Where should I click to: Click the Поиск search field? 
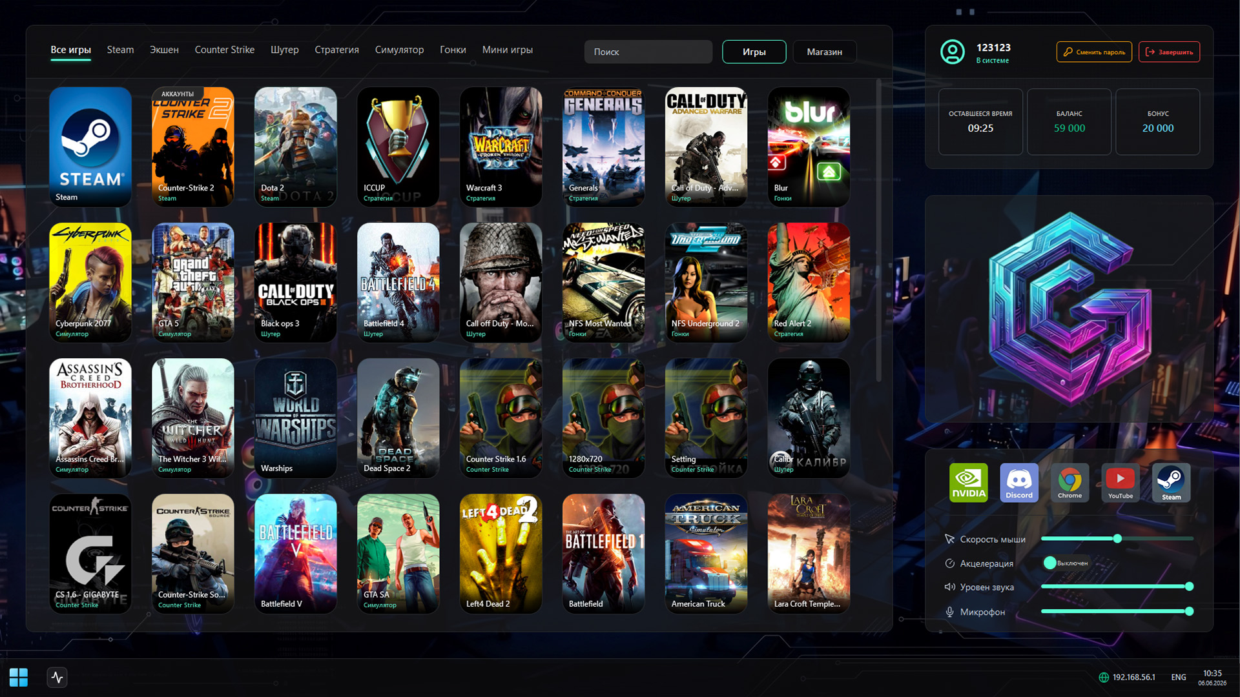[648, 52]
